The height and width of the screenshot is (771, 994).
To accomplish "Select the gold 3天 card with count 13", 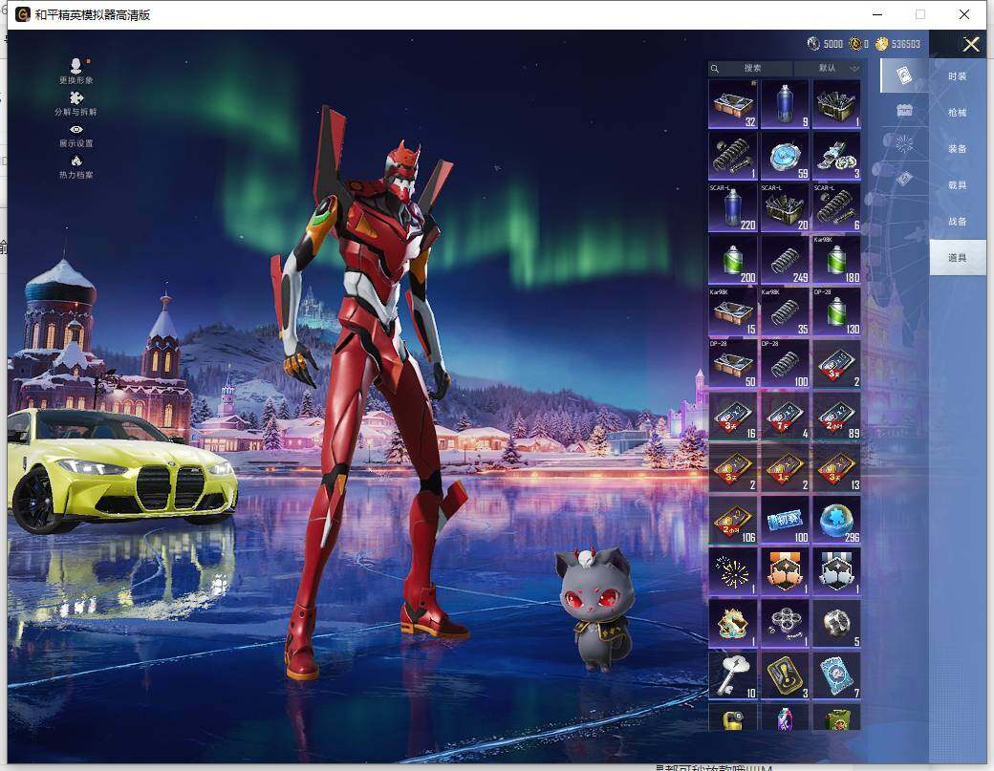I will point(837,467).
